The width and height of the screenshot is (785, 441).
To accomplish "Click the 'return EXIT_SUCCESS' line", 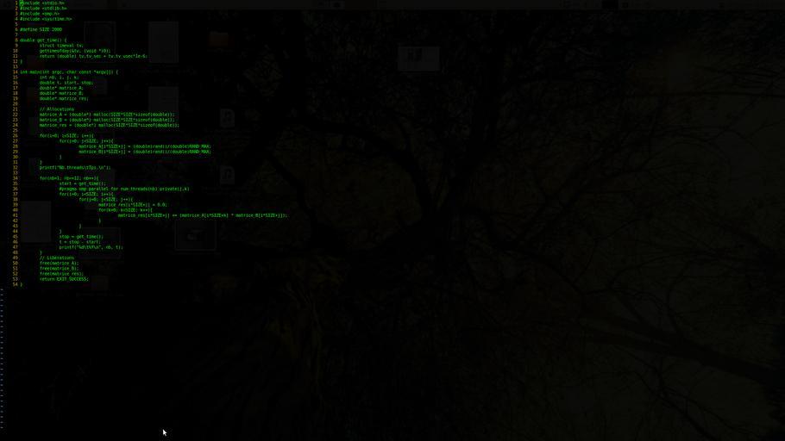I will 64,279.
